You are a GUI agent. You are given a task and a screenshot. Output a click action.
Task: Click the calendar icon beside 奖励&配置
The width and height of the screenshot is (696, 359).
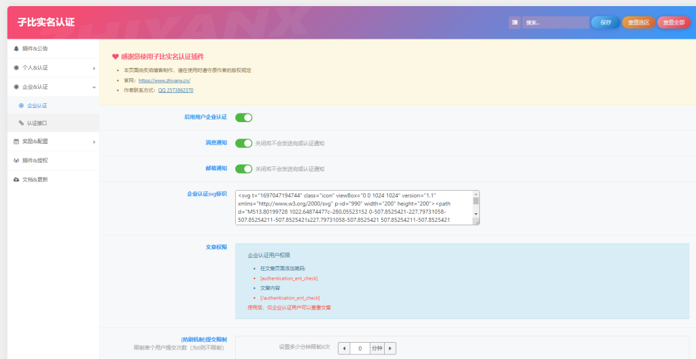(x=16, y=141)
